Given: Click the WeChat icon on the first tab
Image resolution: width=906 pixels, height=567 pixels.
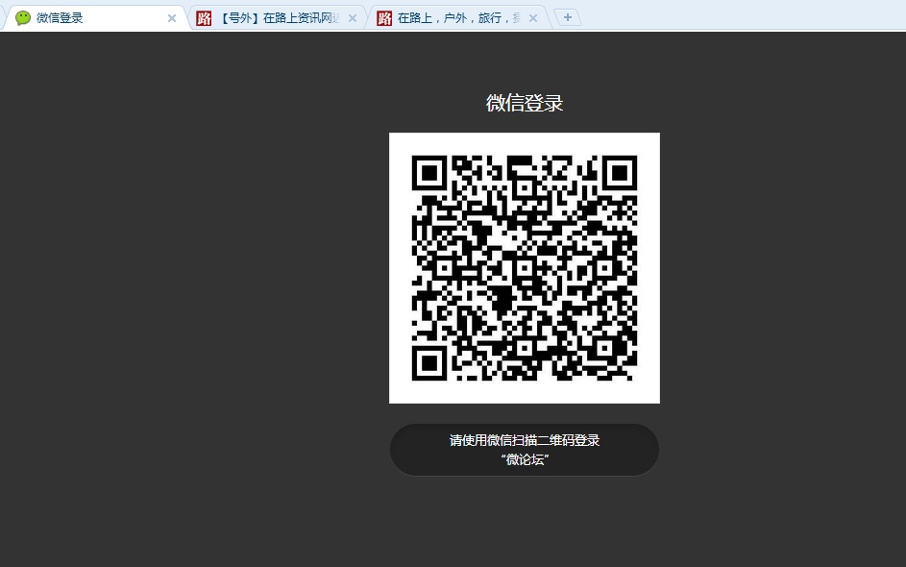Looking at the screenshot, I should point(23,18).
